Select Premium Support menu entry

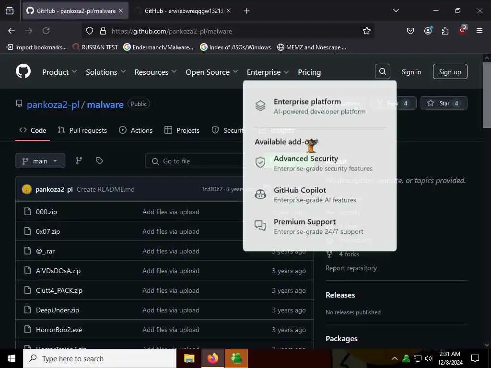tap(319, 226)
